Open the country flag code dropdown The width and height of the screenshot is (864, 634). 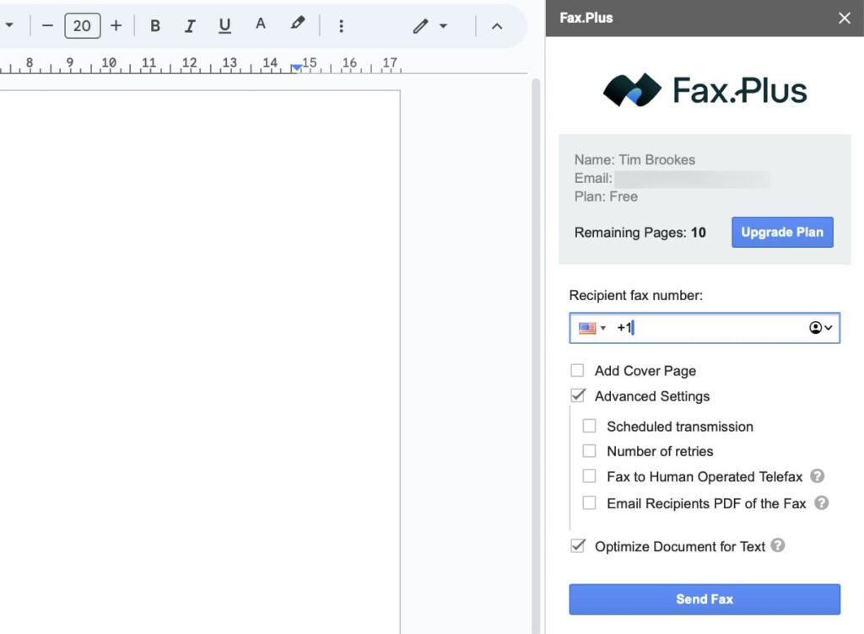click(x=592, y=328)
